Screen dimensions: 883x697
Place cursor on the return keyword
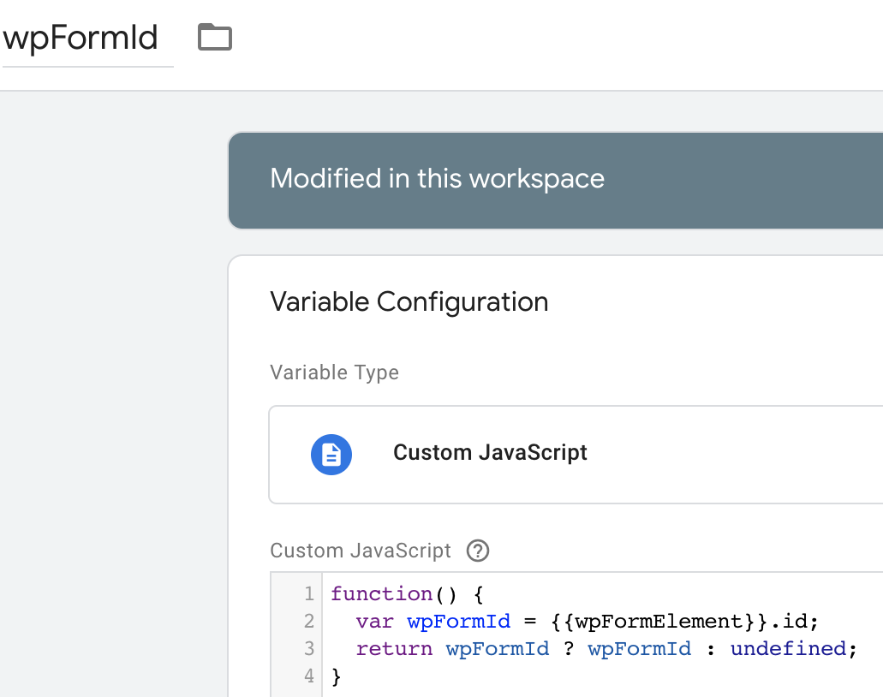coord(394,649)
